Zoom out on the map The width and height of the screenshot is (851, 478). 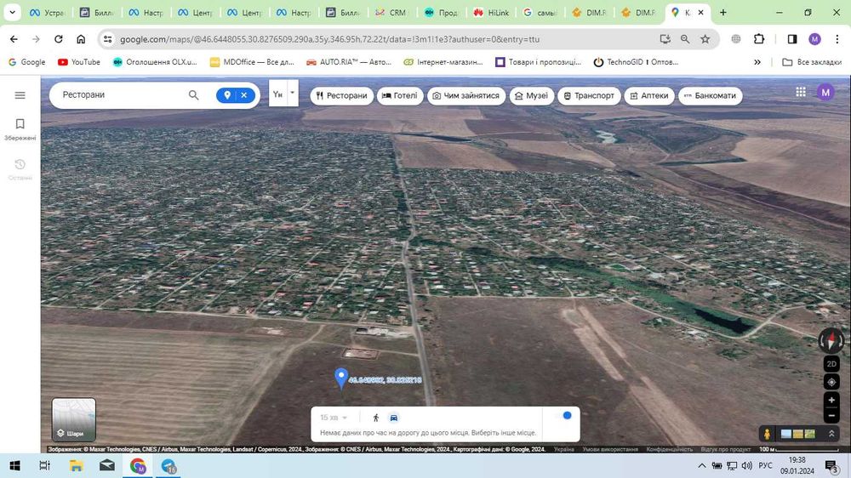coord(831,416)
